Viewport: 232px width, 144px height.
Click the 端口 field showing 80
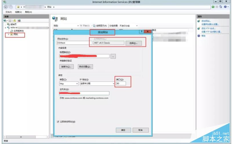pyautogui.click(x=121, y=83)
